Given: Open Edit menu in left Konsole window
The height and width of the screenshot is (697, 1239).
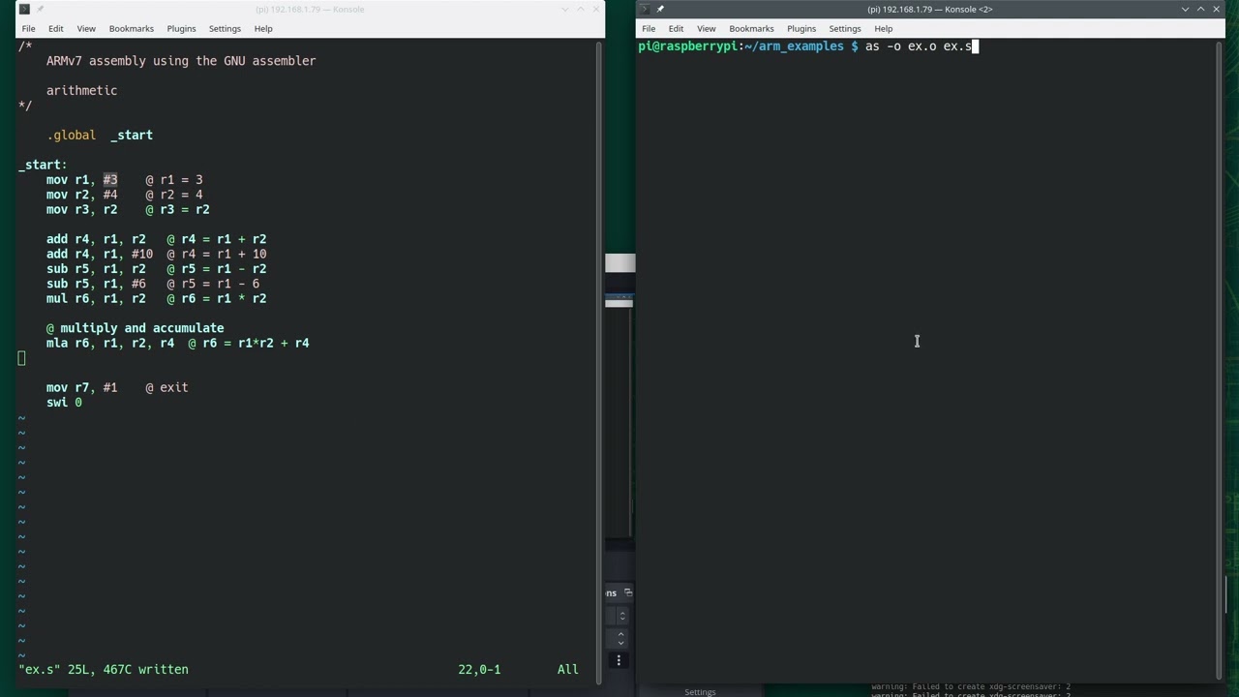Looking at the screenshot, I should (x=56, y=28).
